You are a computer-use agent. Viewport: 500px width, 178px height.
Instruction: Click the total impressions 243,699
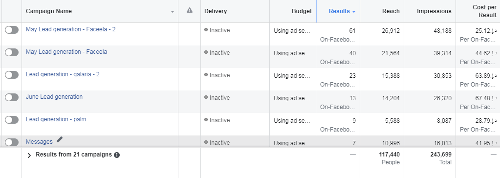pos(441,155)
